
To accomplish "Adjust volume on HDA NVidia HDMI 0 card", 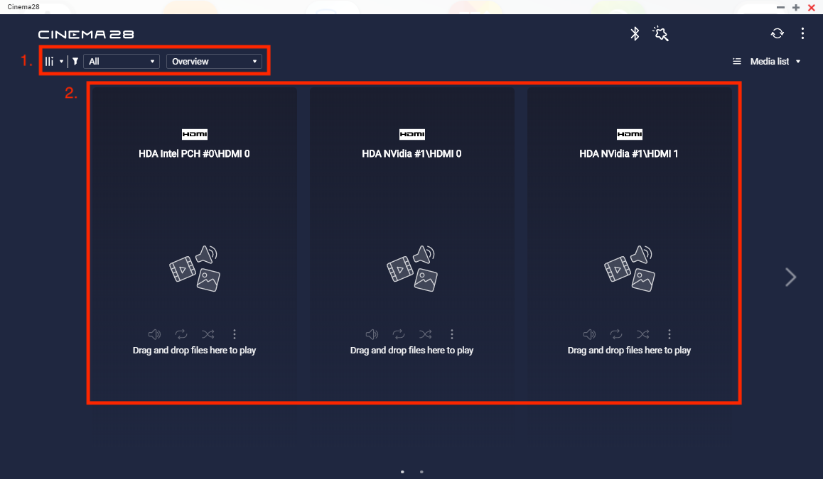I will coord(372,334).
